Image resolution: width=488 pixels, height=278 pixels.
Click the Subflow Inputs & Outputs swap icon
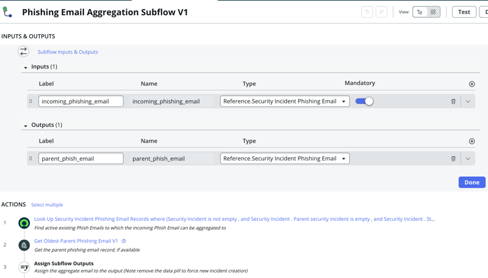(23, 52)
